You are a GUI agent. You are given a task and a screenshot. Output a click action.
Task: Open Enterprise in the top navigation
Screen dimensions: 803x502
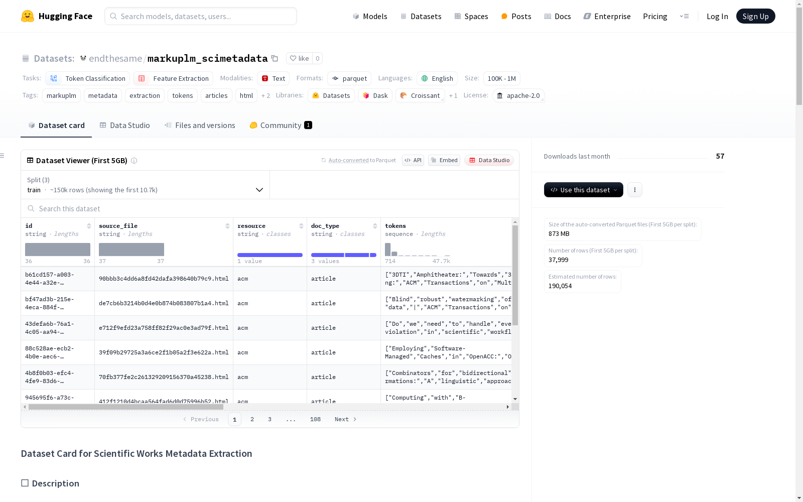point(607,16)
